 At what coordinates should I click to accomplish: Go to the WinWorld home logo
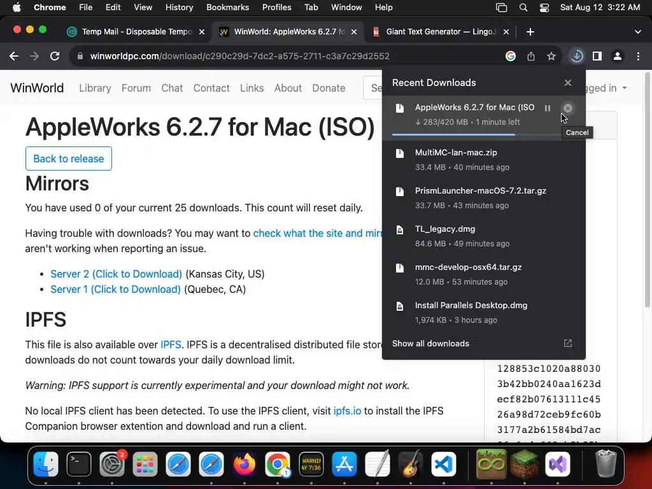coord(37,88)
